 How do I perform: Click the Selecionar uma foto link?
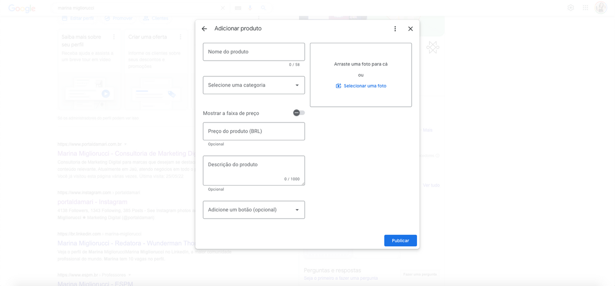[x=365, y=86]
